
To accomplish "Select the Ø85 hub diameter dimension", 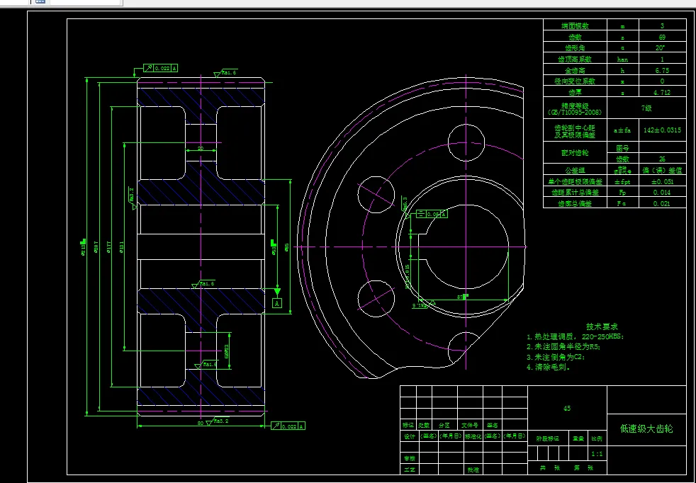I will coord(287,246).
